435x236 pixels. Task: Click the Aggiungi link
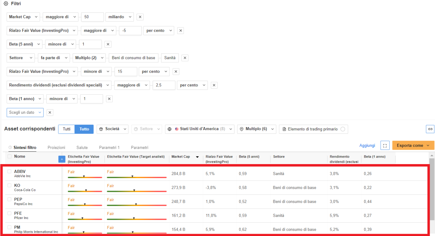pyautogui.click(x=367, y=145)
